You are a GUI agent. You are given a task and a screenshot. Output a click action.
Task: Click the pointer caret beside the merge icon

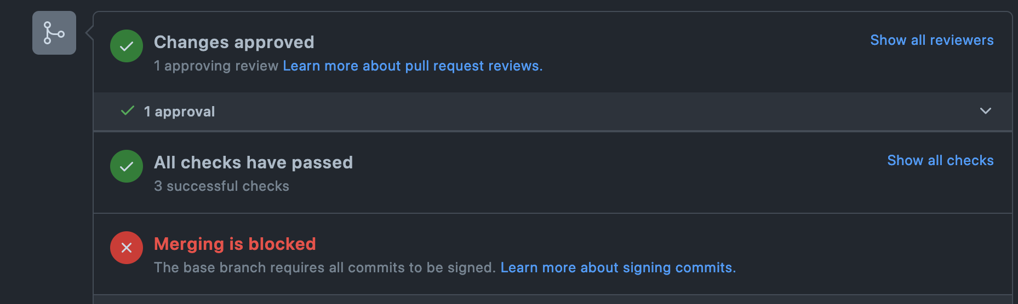89,33
